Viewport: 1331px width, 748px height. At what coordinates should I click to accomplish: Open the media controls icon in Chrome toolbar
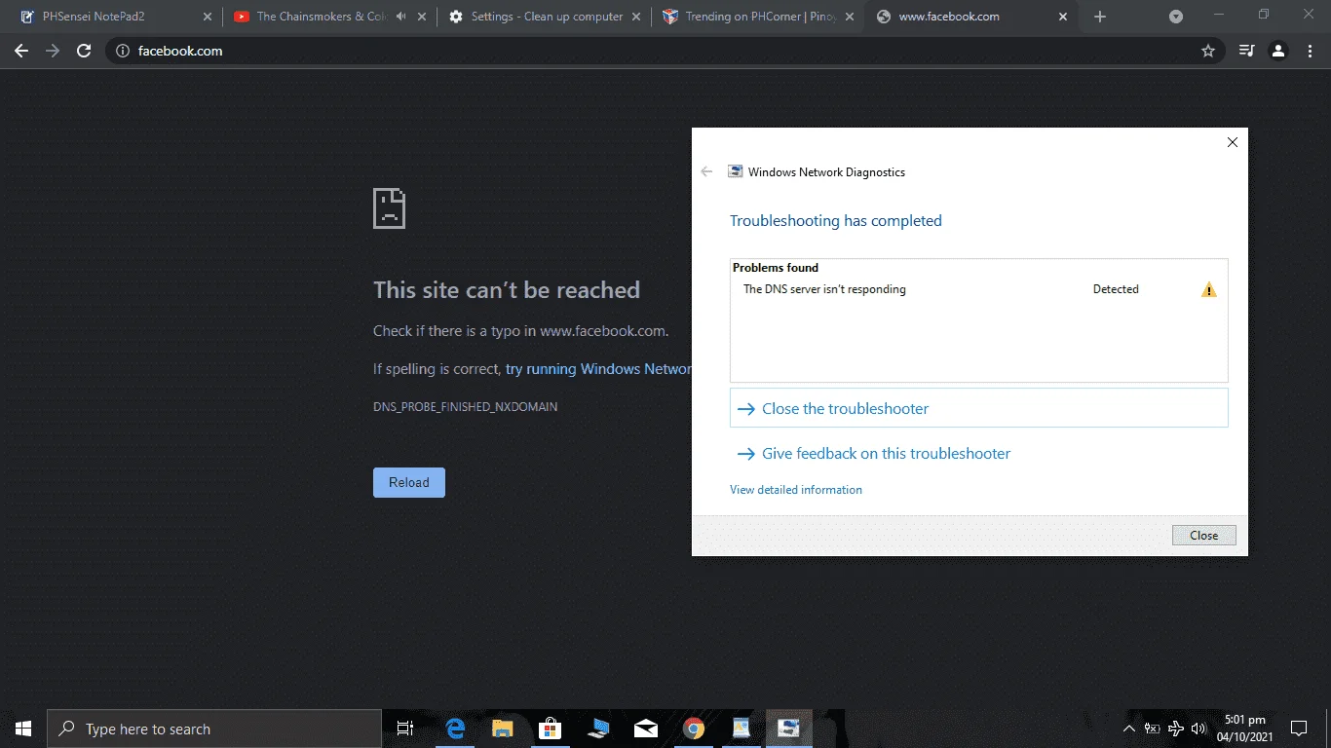[x=1246, y=51]
